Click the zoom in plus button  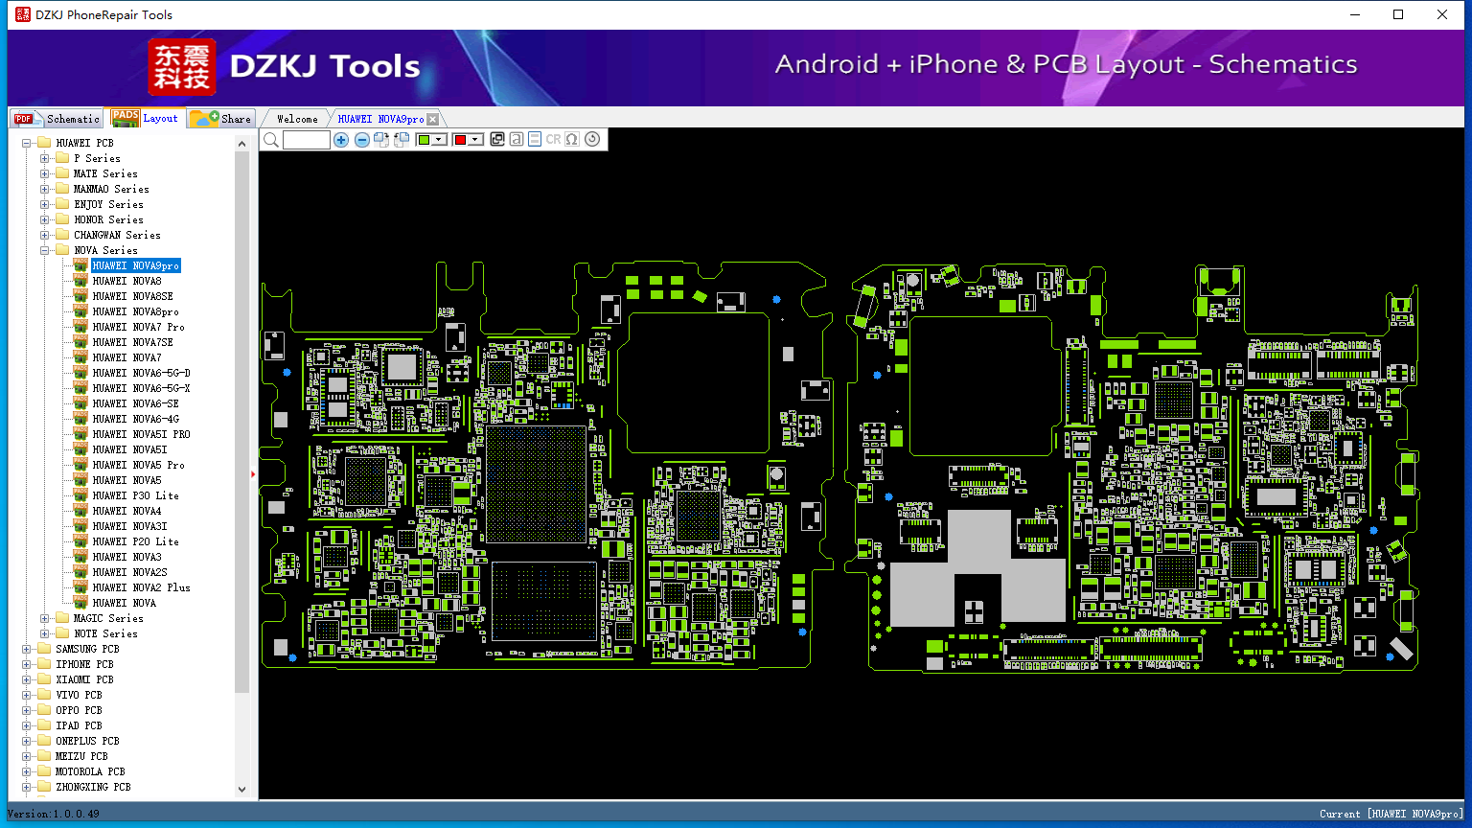pos(341,140)
